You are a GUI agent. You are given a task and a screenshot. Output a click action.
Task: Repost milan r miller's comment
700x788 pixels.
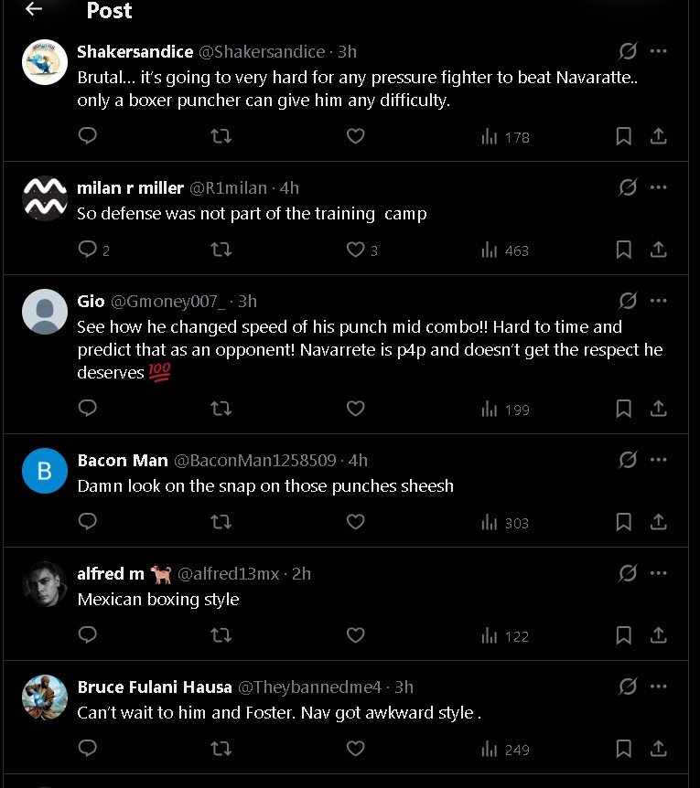(221, 250)
